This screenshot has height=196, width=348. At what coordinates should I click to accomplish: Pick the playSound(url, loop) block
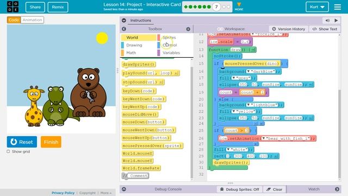[x=151, y=73]
